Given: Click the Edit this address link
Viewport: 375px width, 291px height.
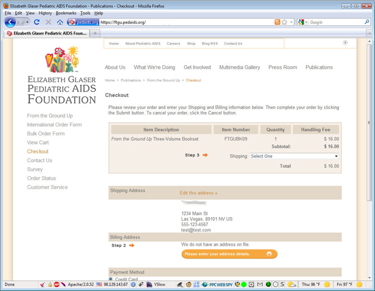Looking at the screenshot, I should 199,193.
